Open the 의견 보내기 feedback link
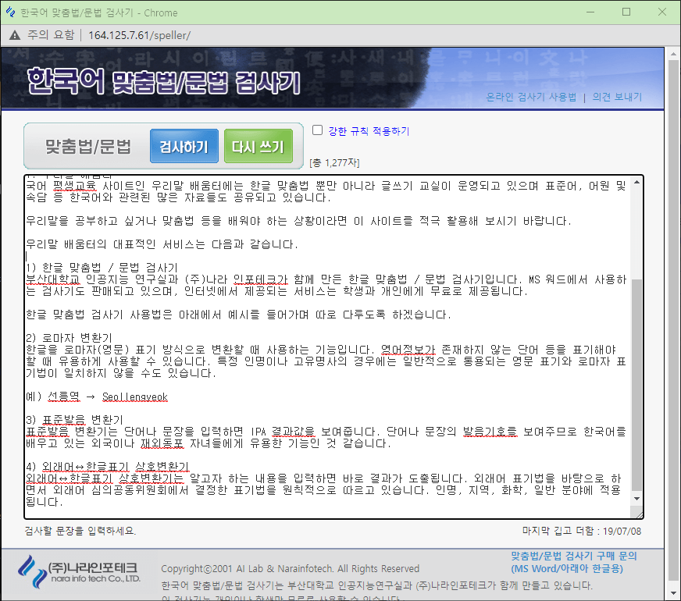The image size is (681, 601). [x=616, y=97]
